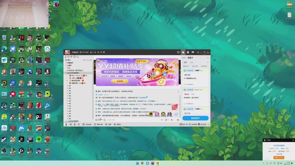295x166 pixels.
Task: Click the PUBG game icon above chat input
Action: 151,114
